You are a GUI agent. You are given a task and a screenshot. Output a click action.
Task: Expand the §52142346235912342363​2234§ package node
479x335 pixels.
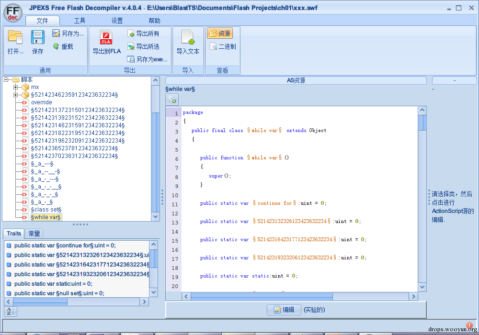16,95
